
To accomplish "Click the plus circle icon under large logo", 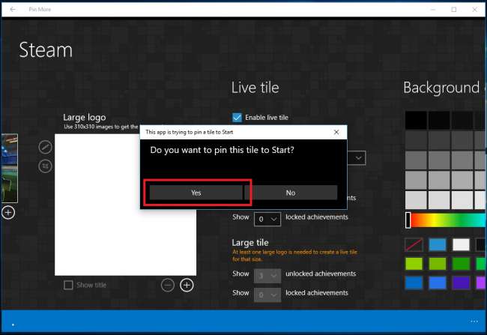I will tap(187, 285).
